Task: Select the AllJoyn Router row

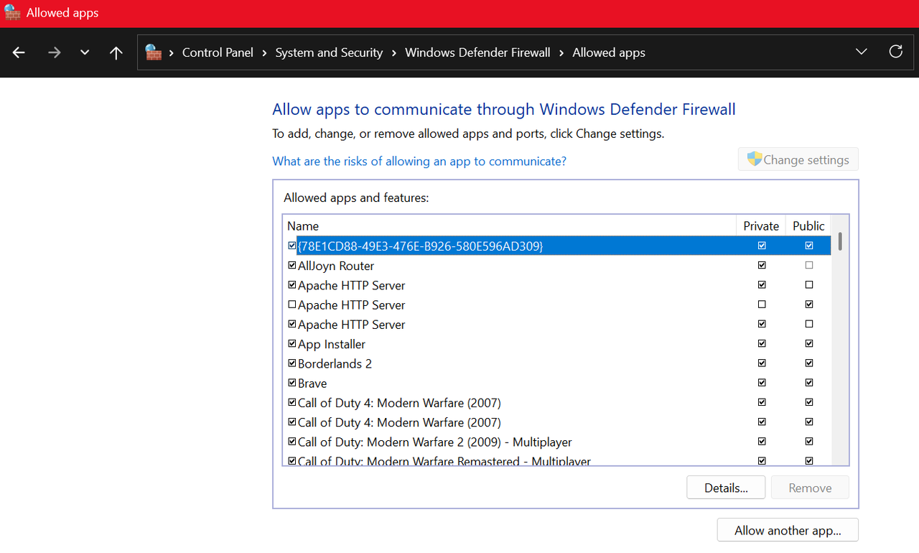Action: click(x=558, y=266)
